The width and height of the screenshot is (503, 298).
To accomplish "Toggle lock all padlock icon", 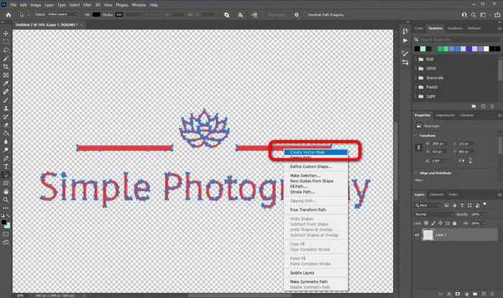I will coord(454,223).
